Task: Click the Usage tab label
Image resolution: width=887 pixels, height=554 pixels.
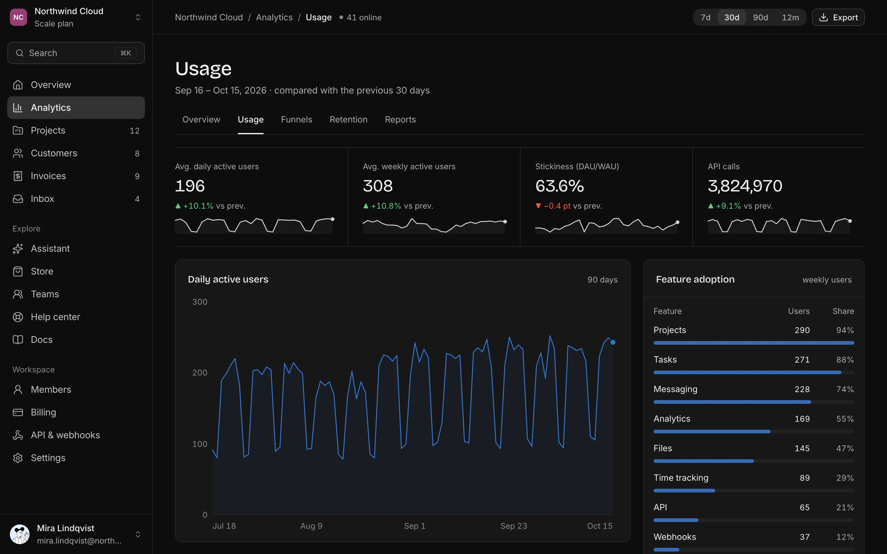Action: click(x=250, y=119)
